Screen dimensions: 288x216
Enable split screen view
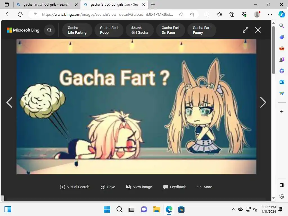207,14
